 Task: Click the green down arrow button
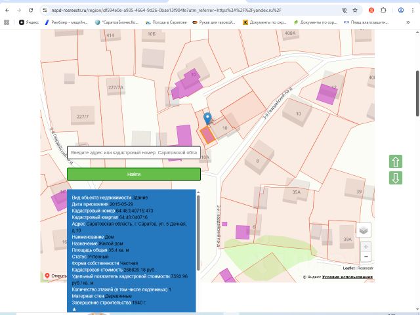click(396, 178)
